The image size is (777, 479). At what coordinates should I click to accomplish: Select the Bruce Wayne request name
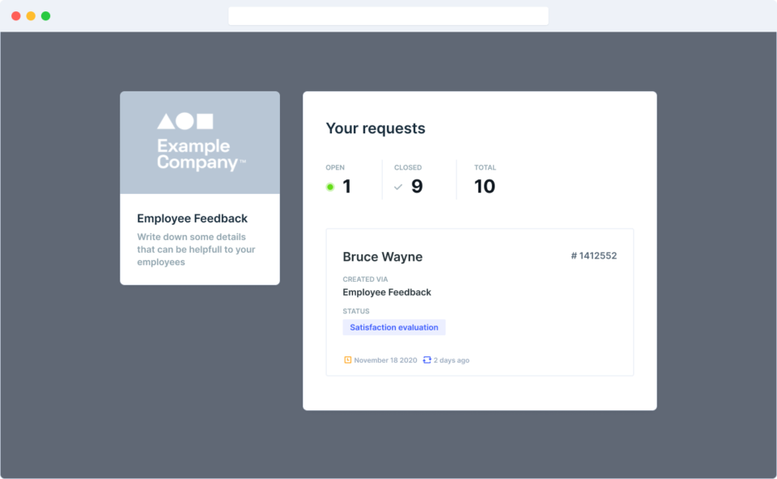tap(383, 256)
